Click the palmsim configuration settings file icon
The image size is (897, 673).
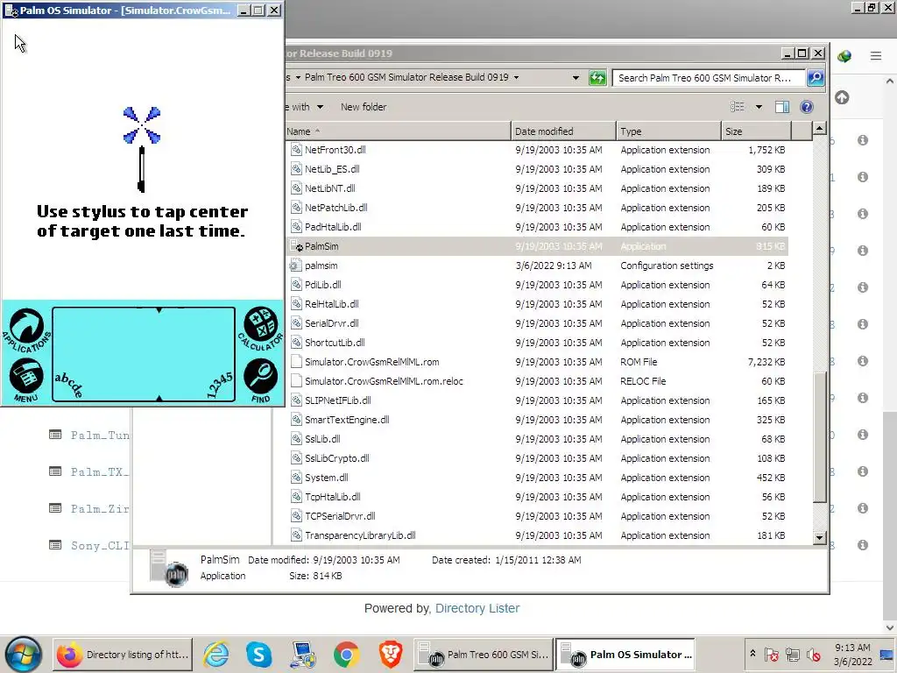[296, 266]
